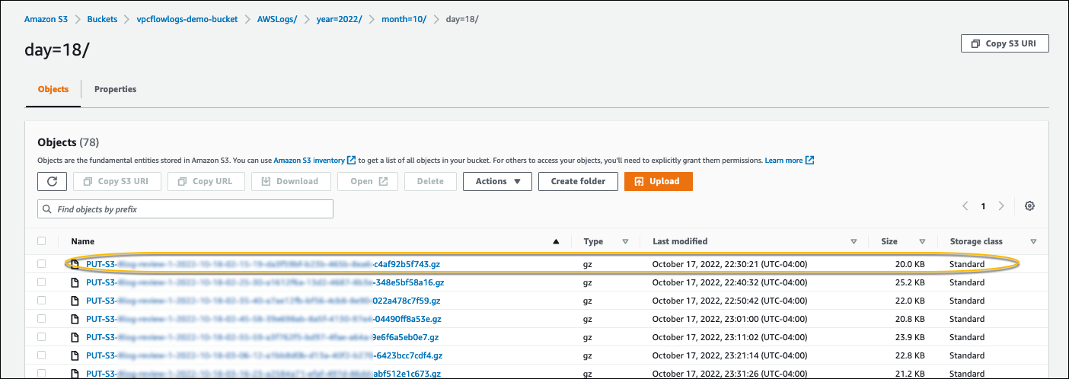Select checkbox for 348e5bf58a16.gz row
This screenshot has height=379, width=1069.
42,282
